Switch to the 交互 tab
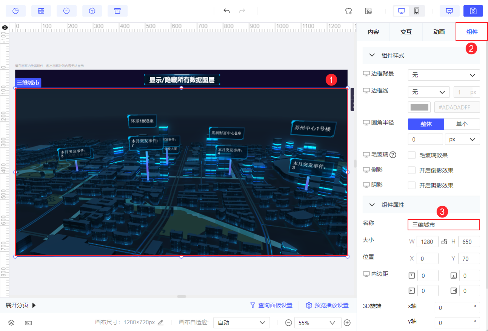Viewport: 488px width, 331px height. click(x=406, y=32)
